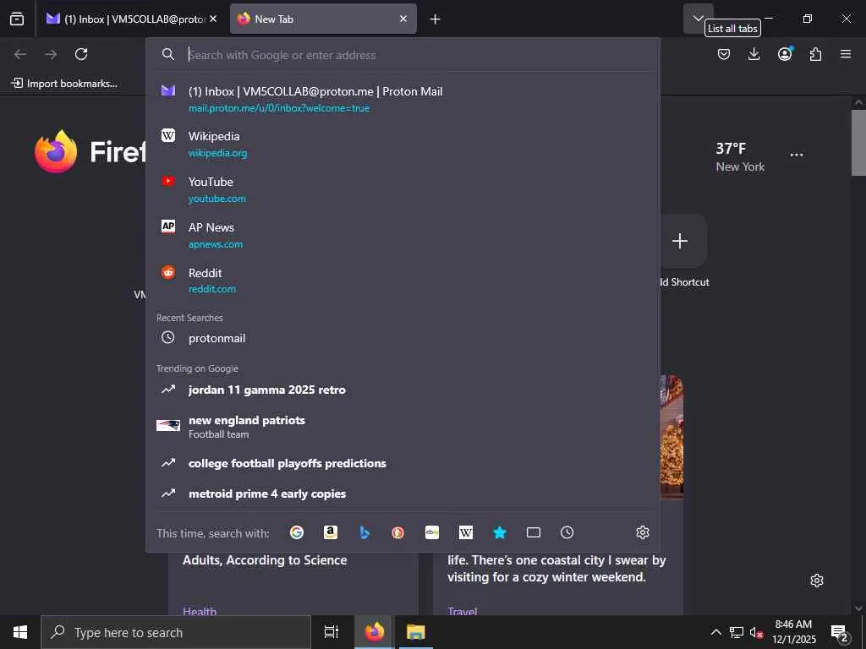Open Downloads icon in the toolbar

tap(754, 54)
